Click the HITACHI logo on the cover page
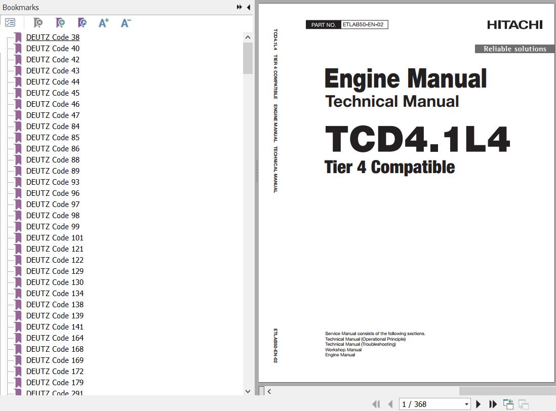Screen dimensions: 556x411 [514, 25]
